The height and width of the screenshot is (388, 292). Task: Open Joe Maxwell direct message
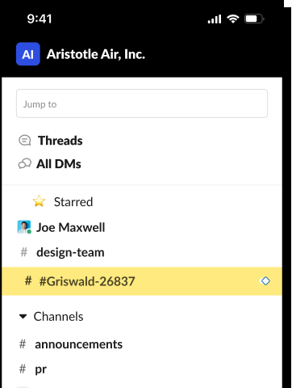(x=71, y=227)
